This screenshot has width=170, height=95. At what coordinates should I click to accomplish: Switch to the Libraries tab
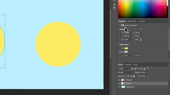(142, 21)
